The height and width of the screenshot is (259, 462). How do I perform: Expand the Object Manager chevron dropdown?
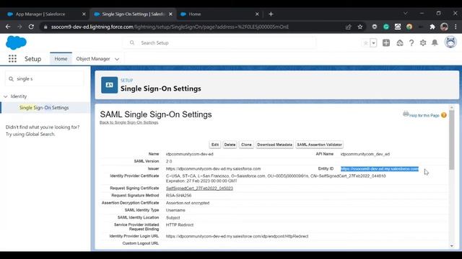pos(117,59)
